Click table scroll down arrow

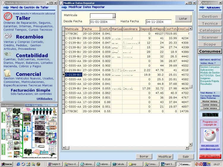[x=191, y=144]
